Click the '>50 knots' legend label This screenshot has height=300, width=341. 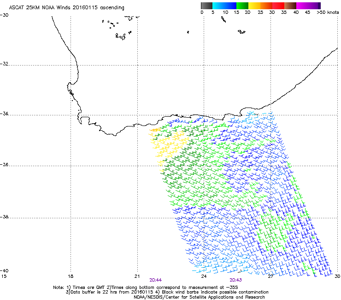click(328, 12)
